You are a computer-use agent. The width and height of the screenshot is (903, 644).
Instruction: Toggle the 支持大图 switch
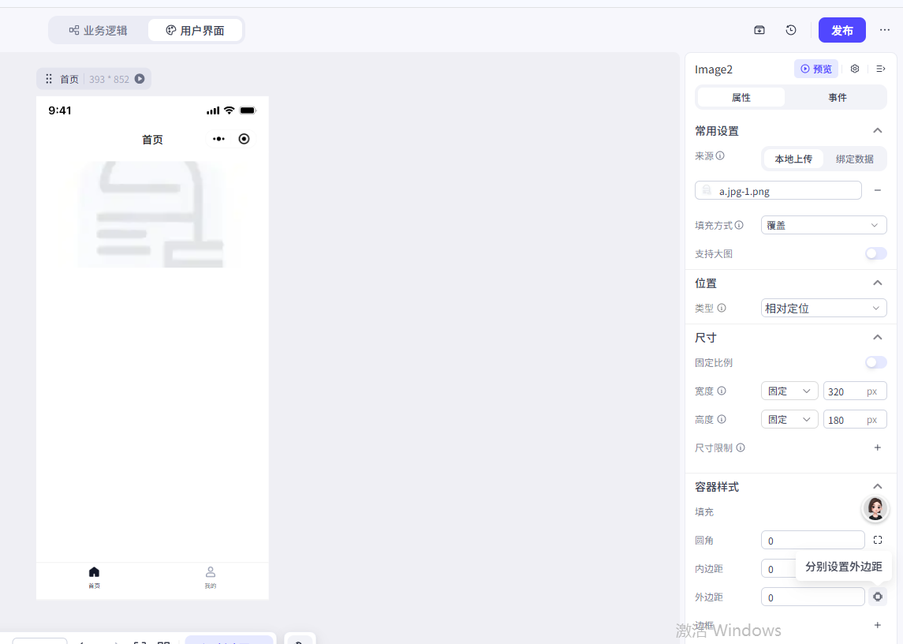(875, 253)
